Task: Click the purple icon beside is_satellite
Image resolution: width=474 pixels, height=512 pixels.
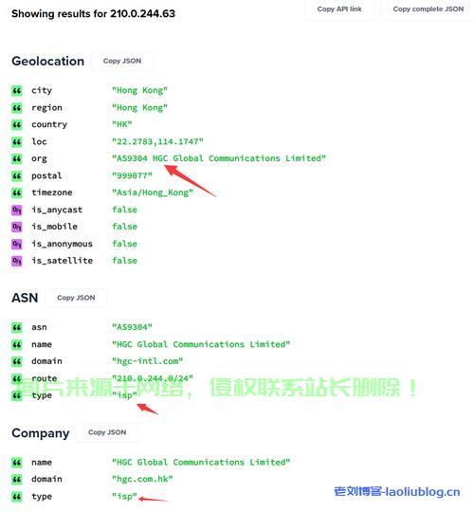Action: coord(17,261)
